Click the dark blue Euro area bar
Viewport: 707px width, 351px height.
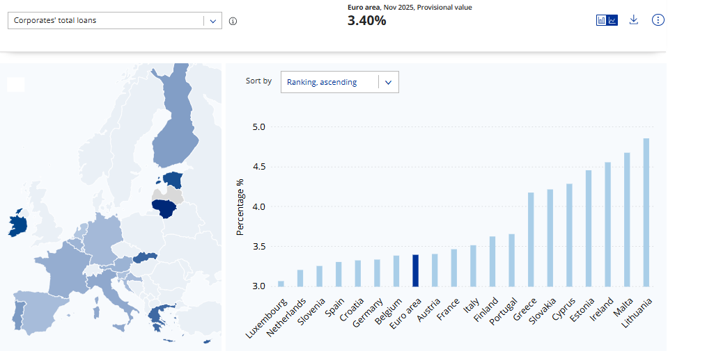(x=415, y=270)
